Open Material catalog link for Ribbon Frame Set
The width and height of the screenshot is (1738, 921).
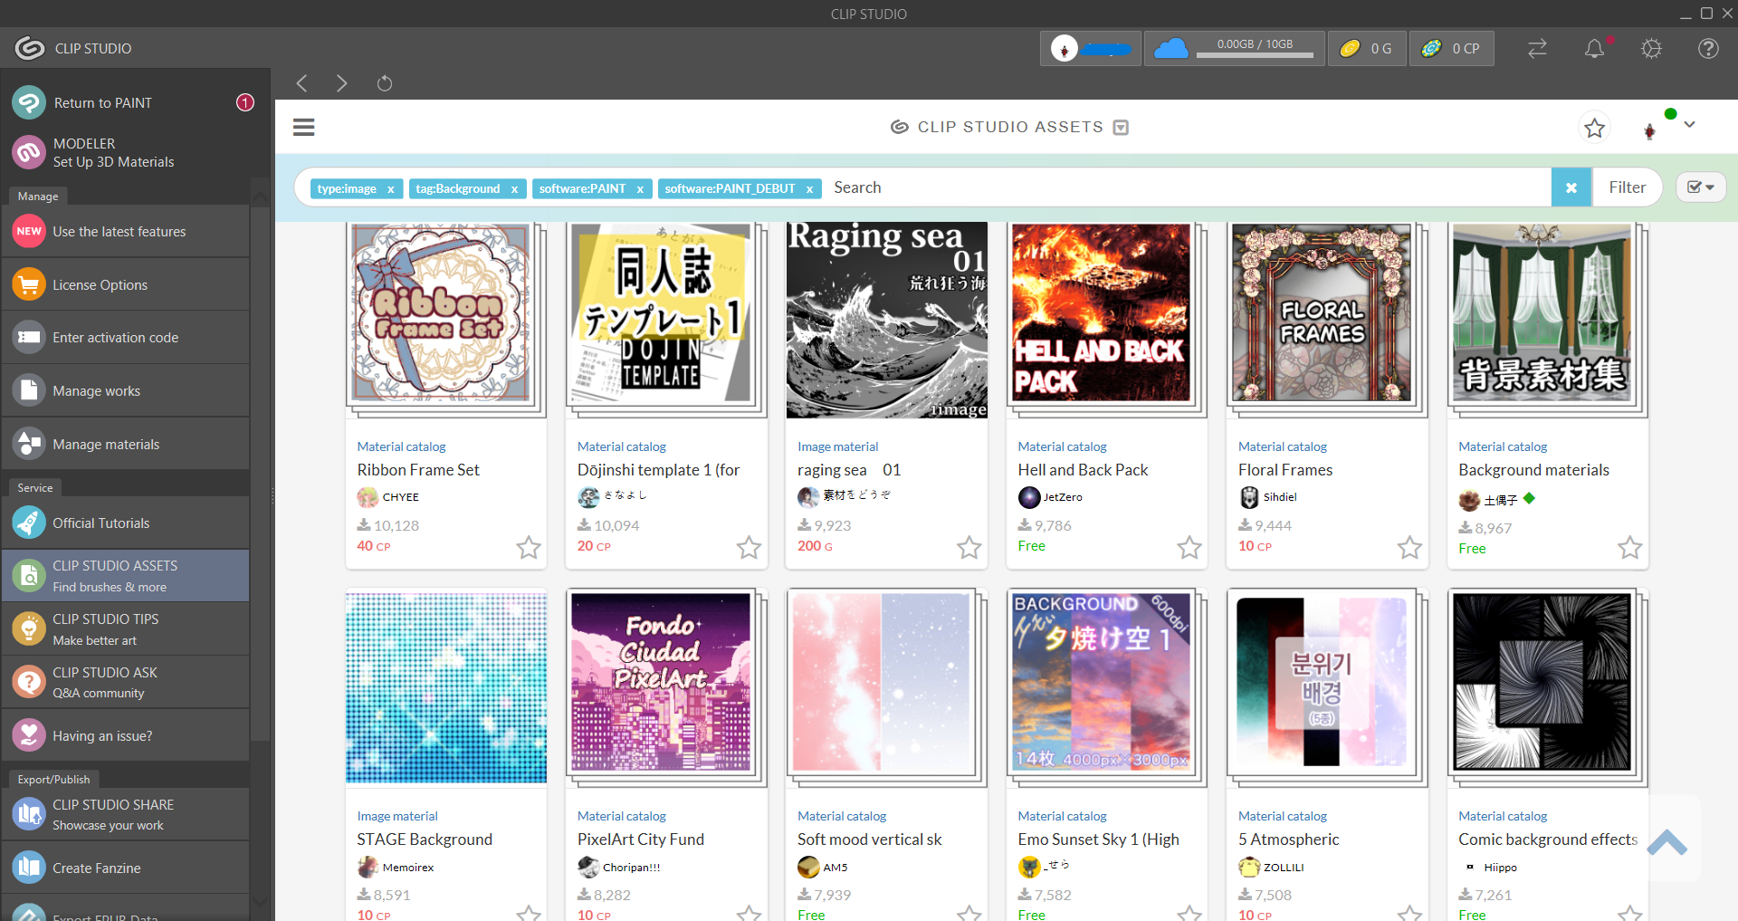(401, 446)
